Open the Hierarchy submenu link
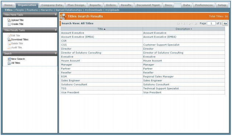Image resolution: width=232 pixels, height=136 pixels. pyautogui.click(x=47, y=10)
